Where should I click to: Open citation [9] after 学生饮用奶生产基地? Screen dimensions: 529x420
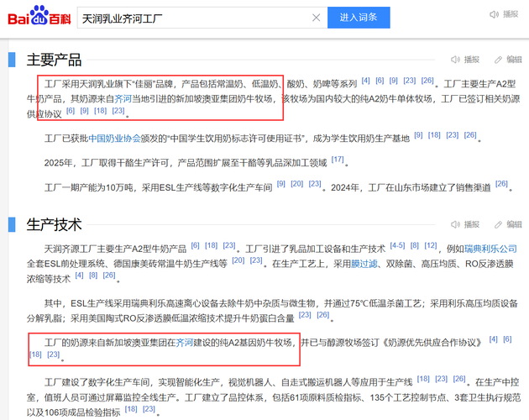pyautogui.click(x=418, y=135)
